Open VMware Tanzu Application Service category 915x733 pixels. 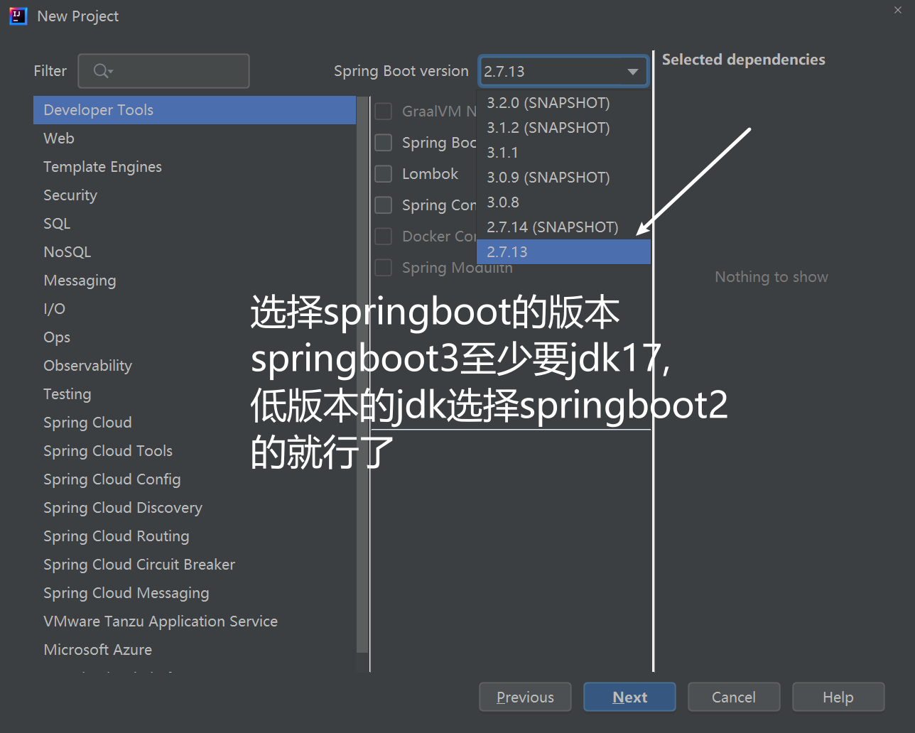[195, 621]
